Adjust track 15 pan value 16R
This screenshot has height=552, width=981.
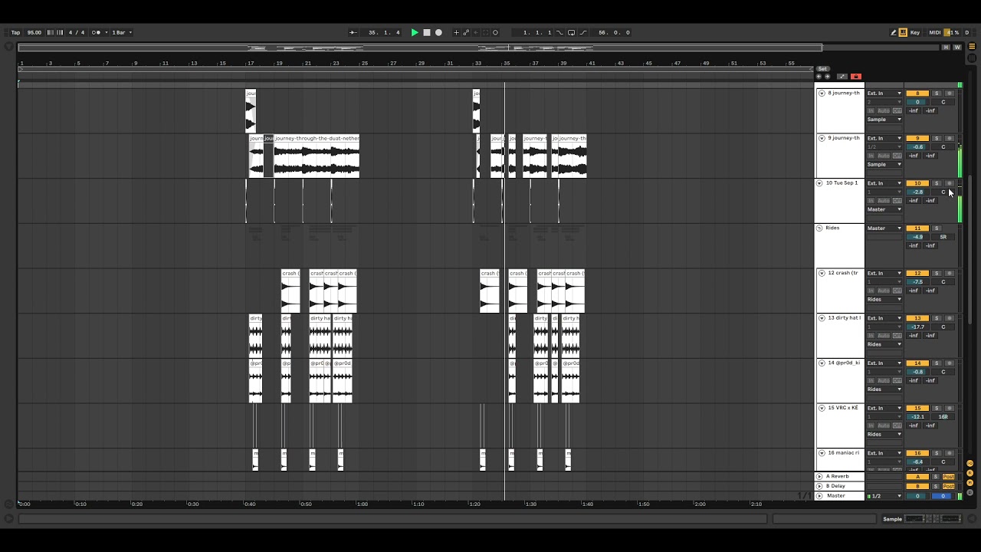tap(943, 417)
